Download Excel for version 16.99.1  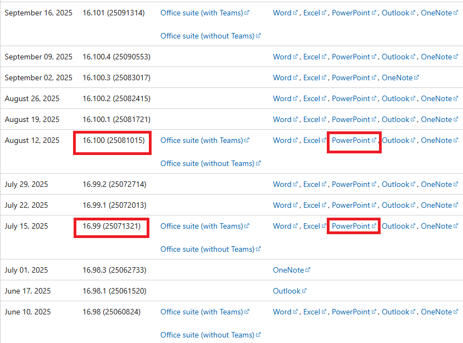click(315, 206)
